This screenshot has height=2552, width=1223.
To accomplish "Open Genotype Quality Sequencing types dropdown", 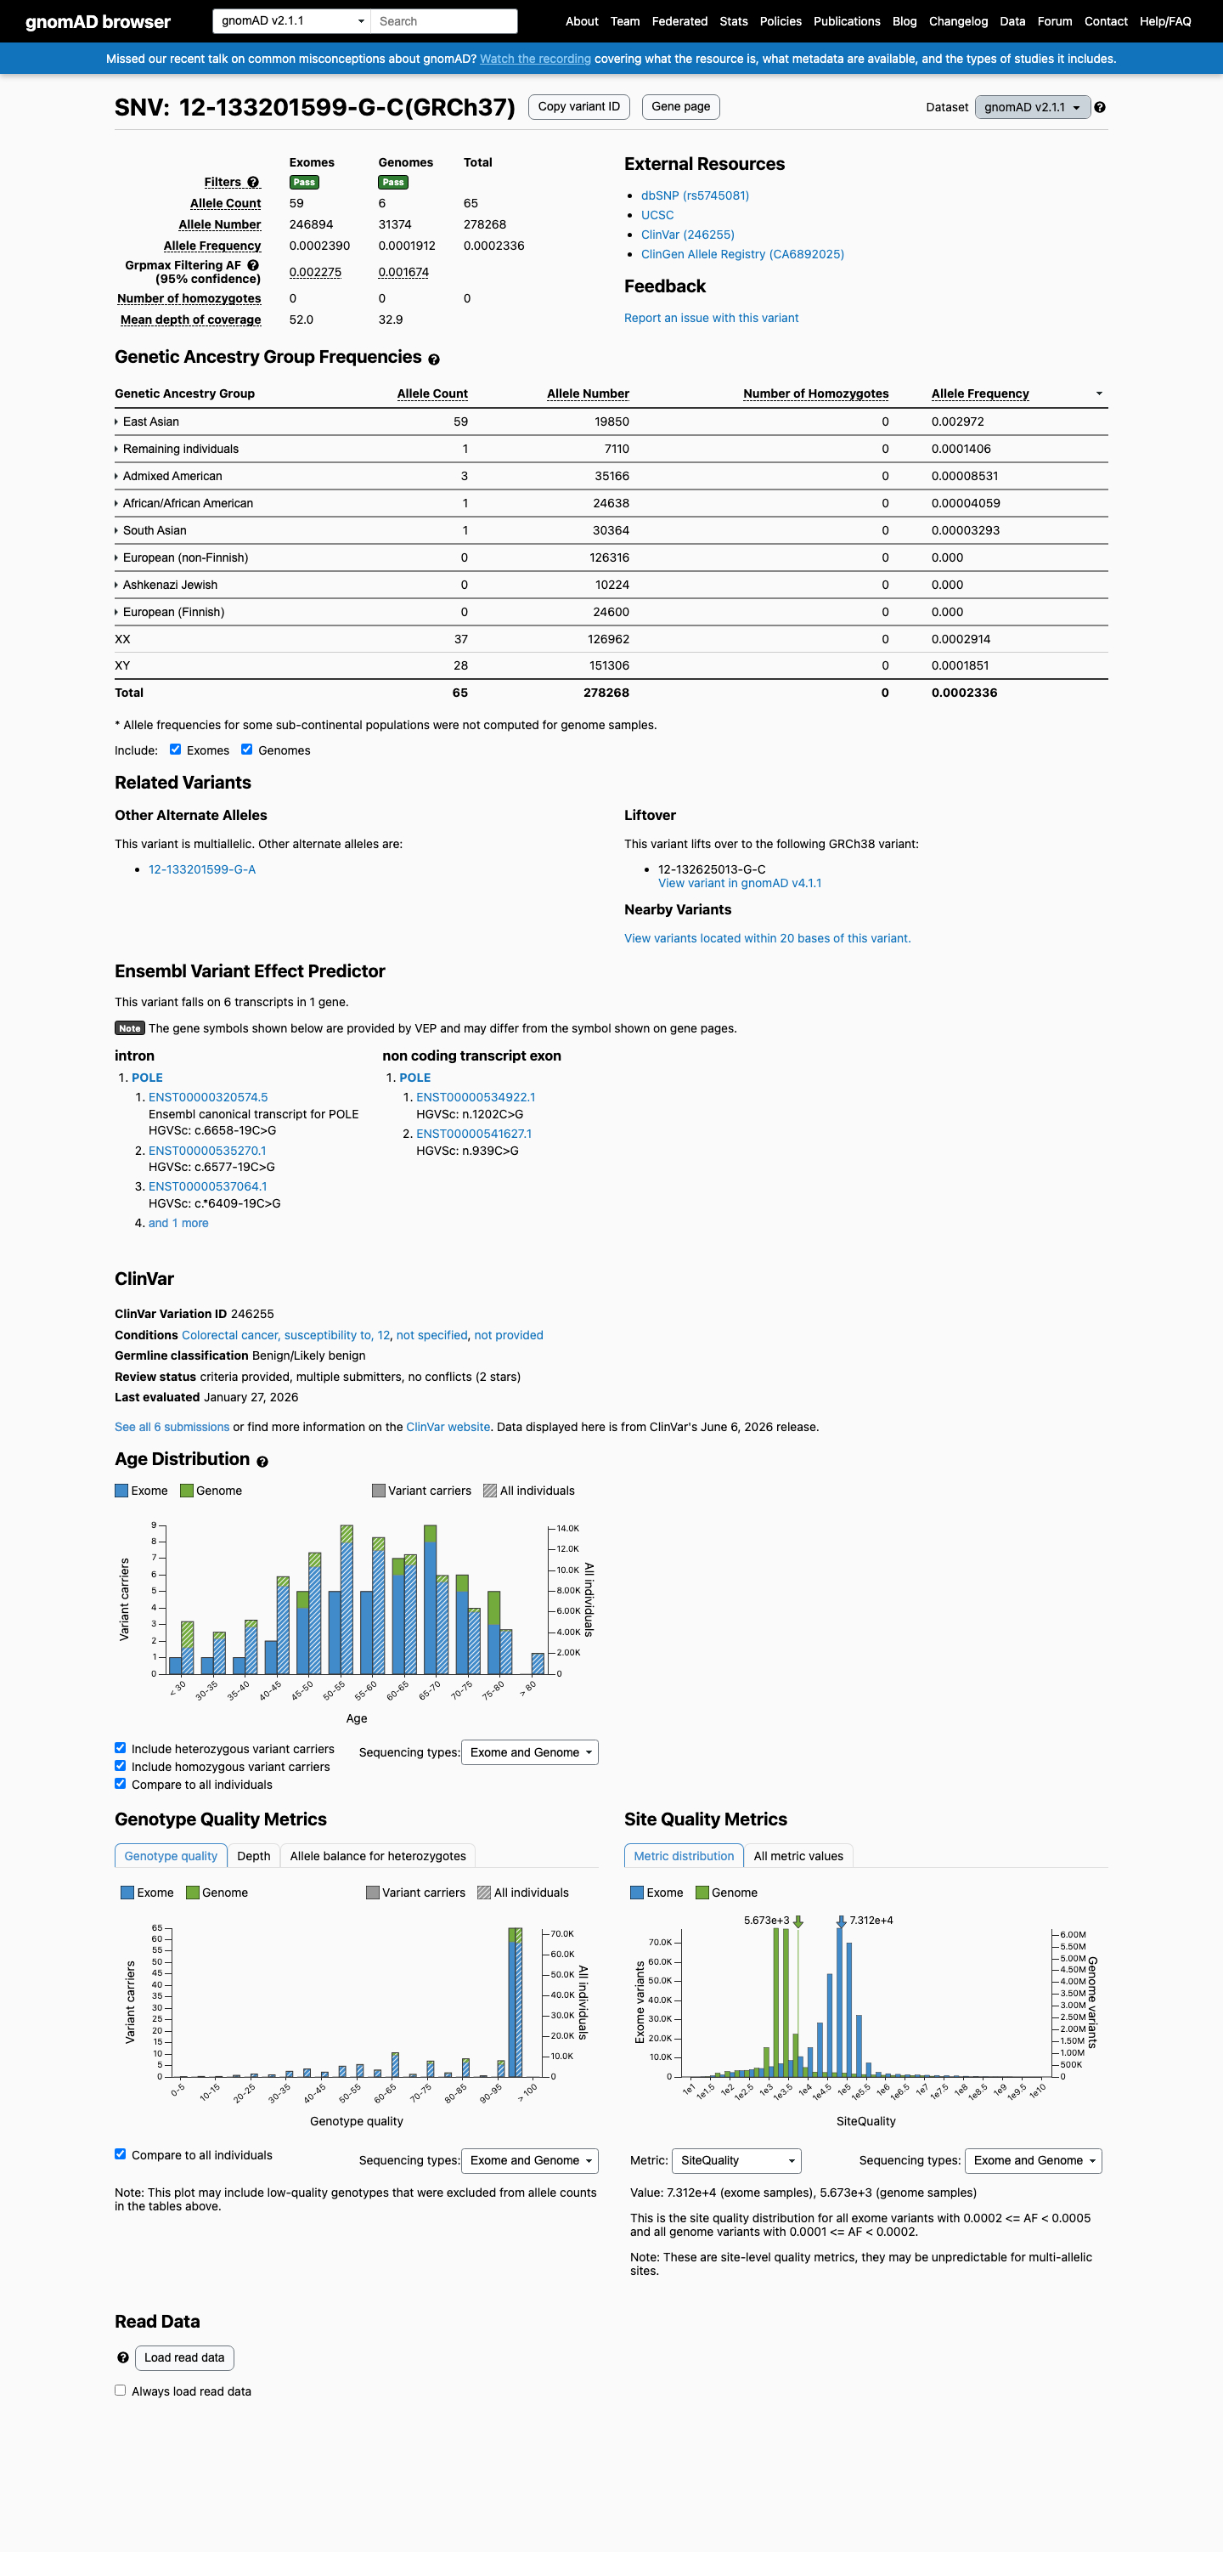I will (x=530, y=2161).
